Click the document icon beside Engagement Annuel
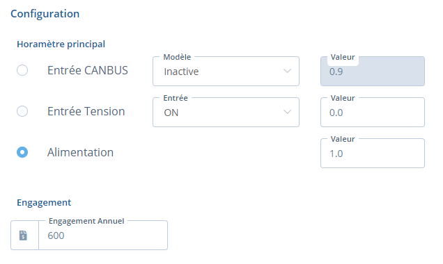 [x=23, y=236]
